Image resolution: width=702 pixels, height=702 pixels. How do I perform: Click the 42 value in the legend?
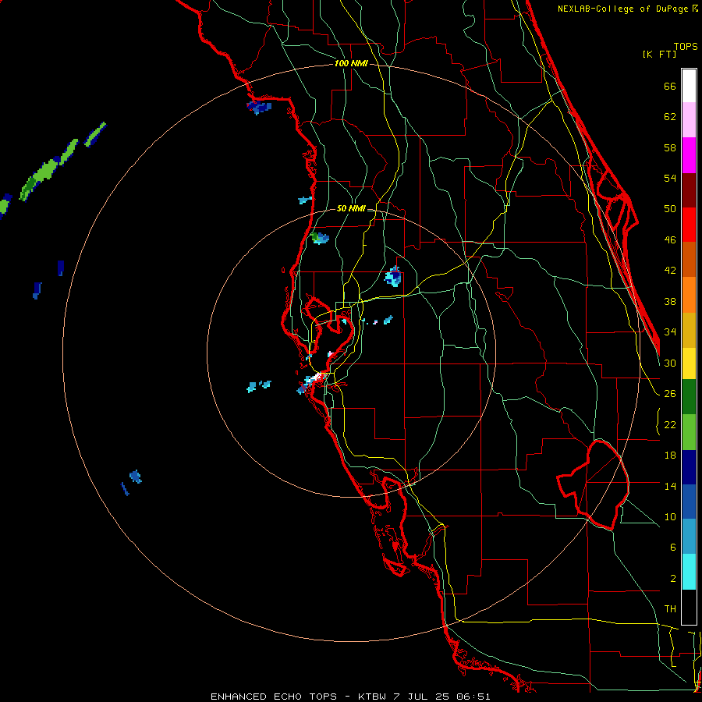(x=670, y=271)
